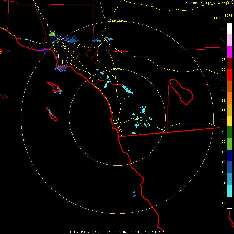
Task: Click the legend value 46
Action: (223, 80)
